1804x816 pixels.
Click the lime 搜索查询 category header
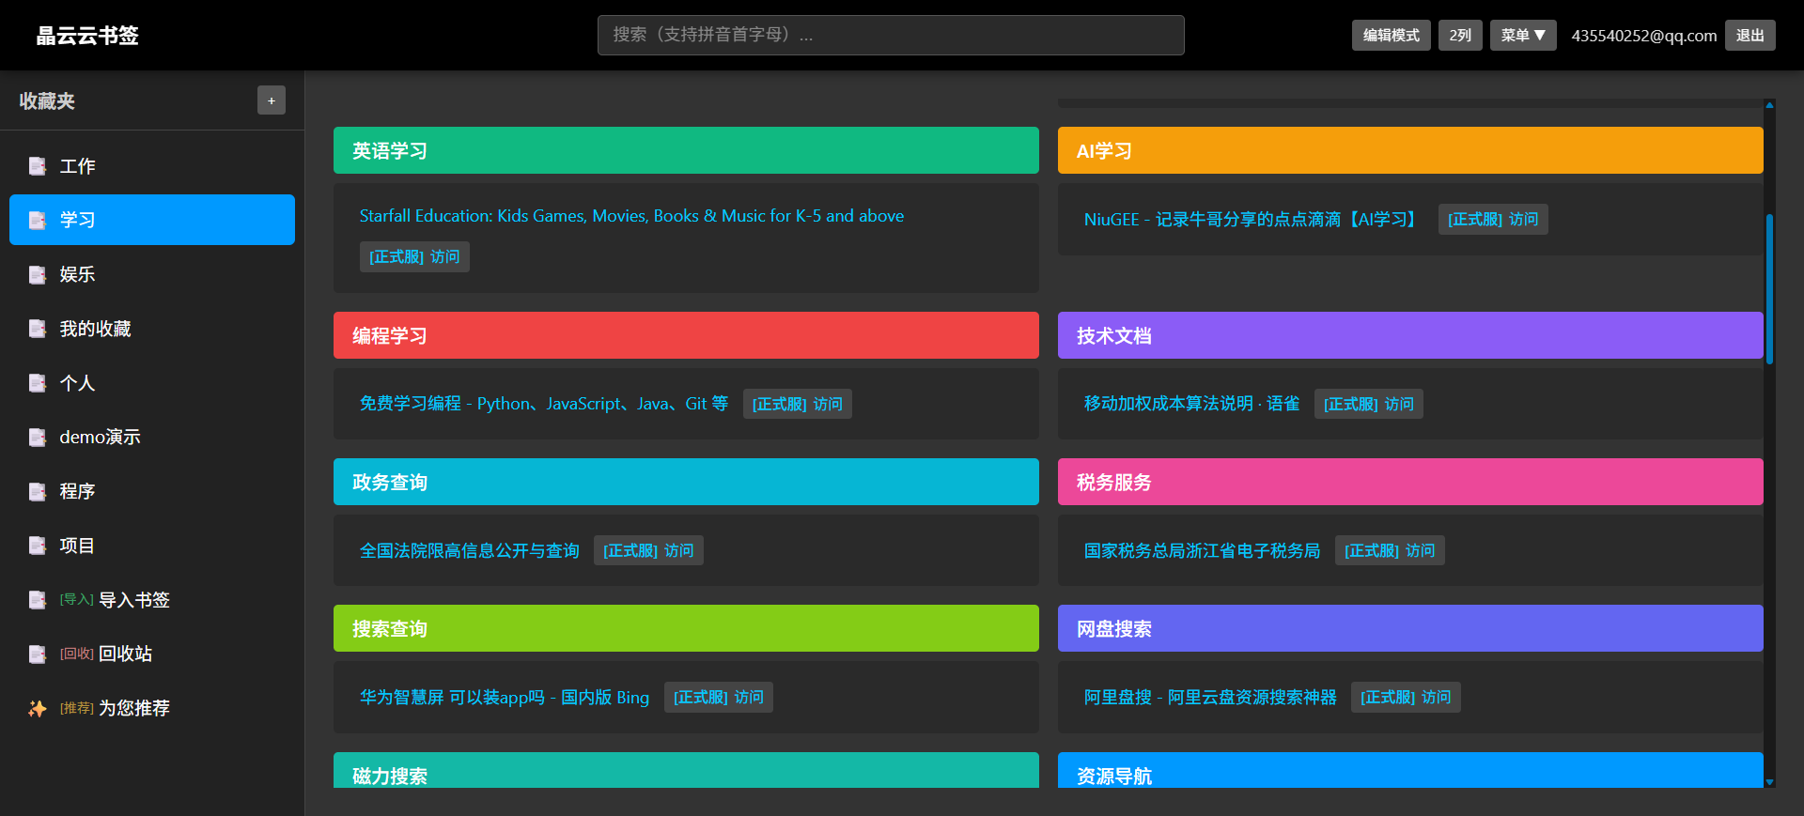click(x=686, y=628)
